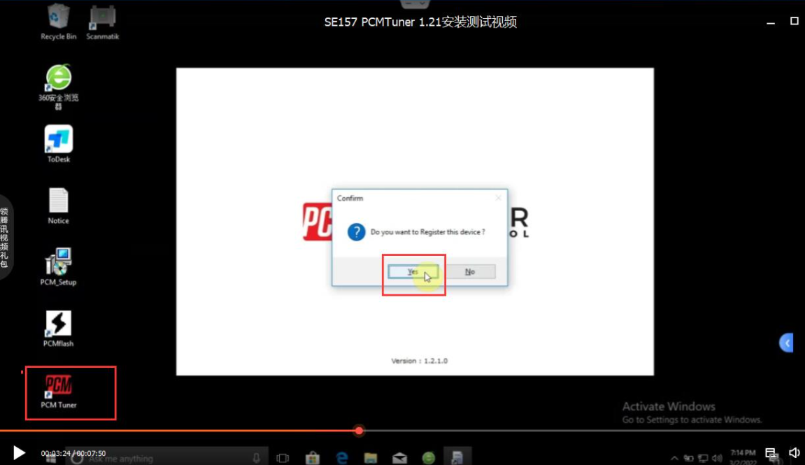805x465 pixels.
Task: Open the ToDesk desktop shortcut
Action: (x=58, y=144)
